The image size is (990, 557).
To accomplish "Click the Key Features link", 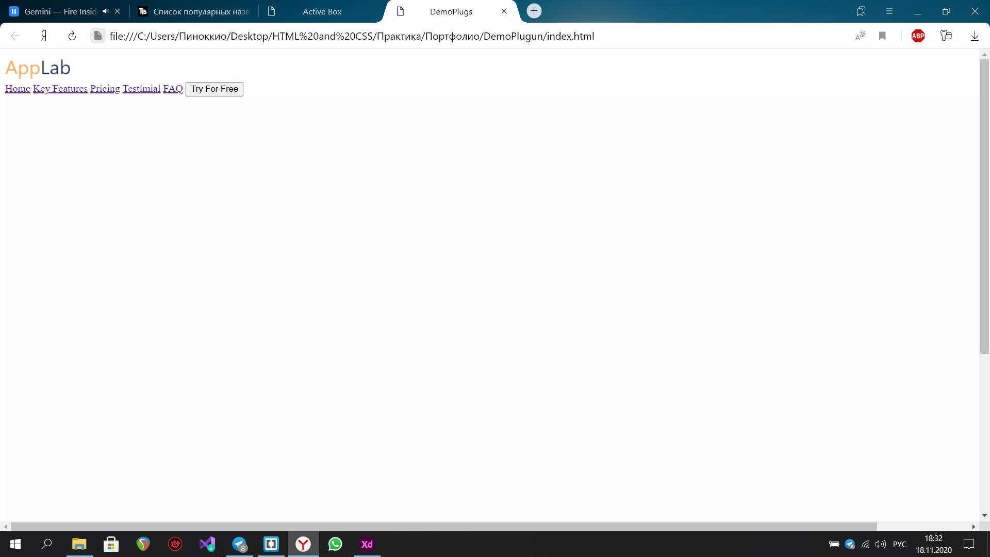I will 60,89.
